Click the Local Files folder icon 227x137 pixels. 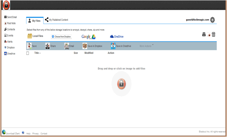(x=30, y=36)
